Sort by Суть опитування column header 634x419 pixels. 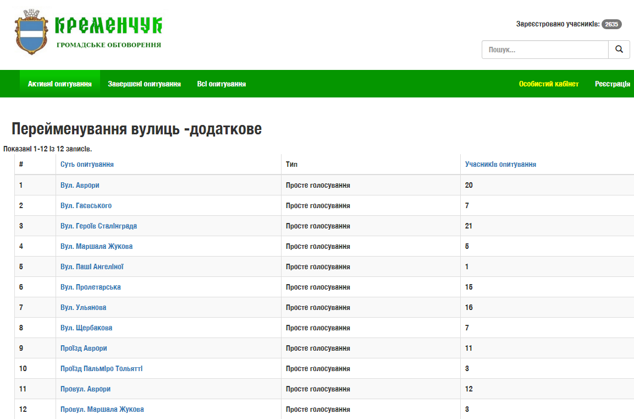point(87,165)
